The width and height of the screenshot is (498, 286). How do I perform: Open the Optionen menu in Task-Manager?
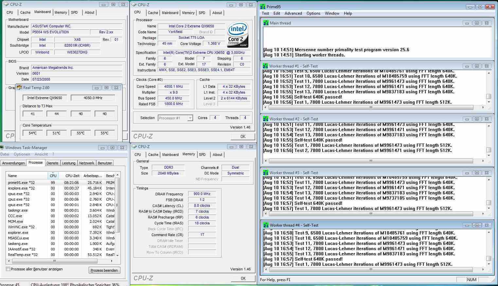[22, 154]
